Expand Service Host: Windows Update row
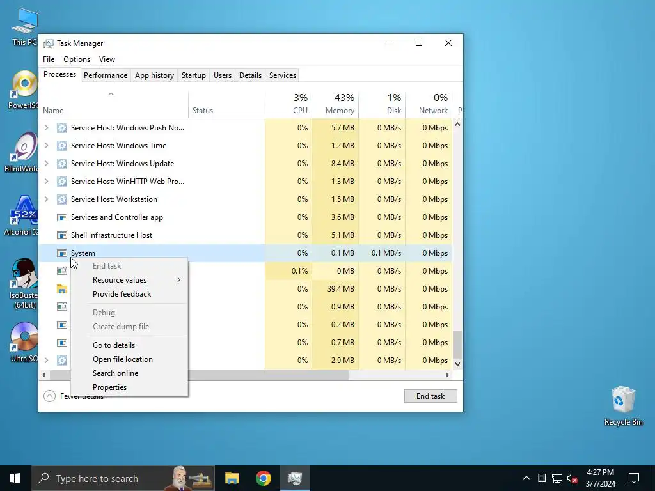The width and height of the screenshot is (655, 491). (46, 164)
